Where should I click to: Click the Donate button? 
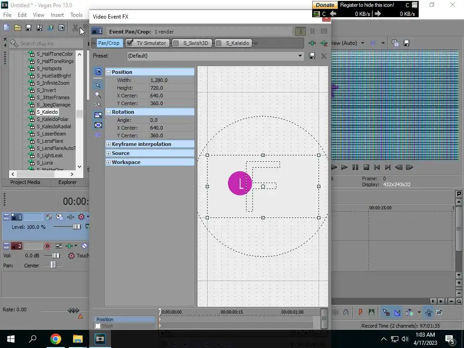coord(325,5)
